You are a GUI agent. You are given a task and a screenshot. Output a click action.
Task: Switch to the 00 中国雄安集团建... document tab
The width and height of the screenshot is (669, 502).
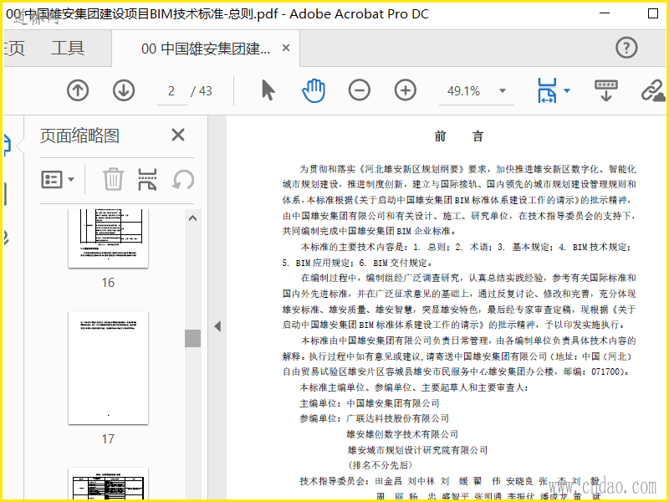206,49
